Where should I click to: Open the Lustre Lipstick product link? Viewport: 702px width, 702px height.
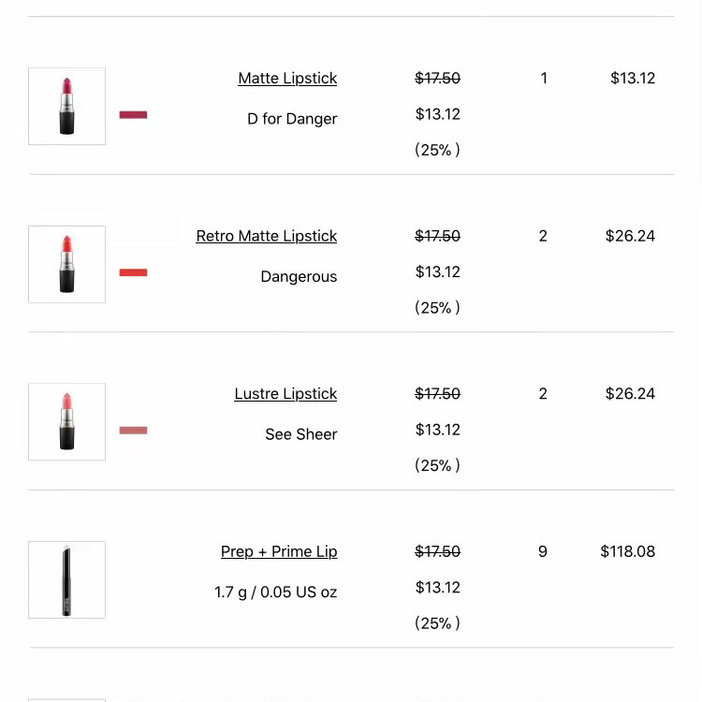285,393
